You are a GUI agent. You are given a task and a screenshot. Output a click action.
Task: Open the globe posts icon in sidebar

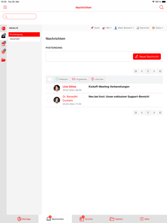[3, 28]
